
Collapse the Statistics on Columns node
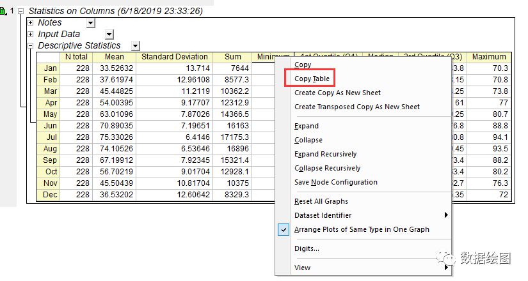click(x=21, y=11)
